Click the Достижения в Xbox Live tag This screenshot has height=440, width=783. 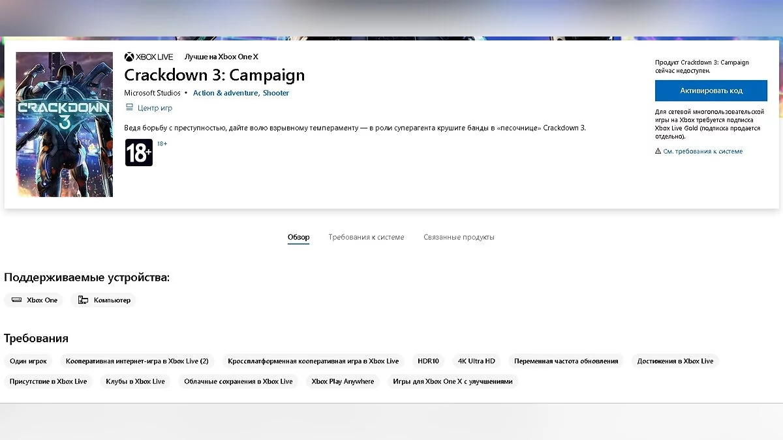(x=675, y=361)
